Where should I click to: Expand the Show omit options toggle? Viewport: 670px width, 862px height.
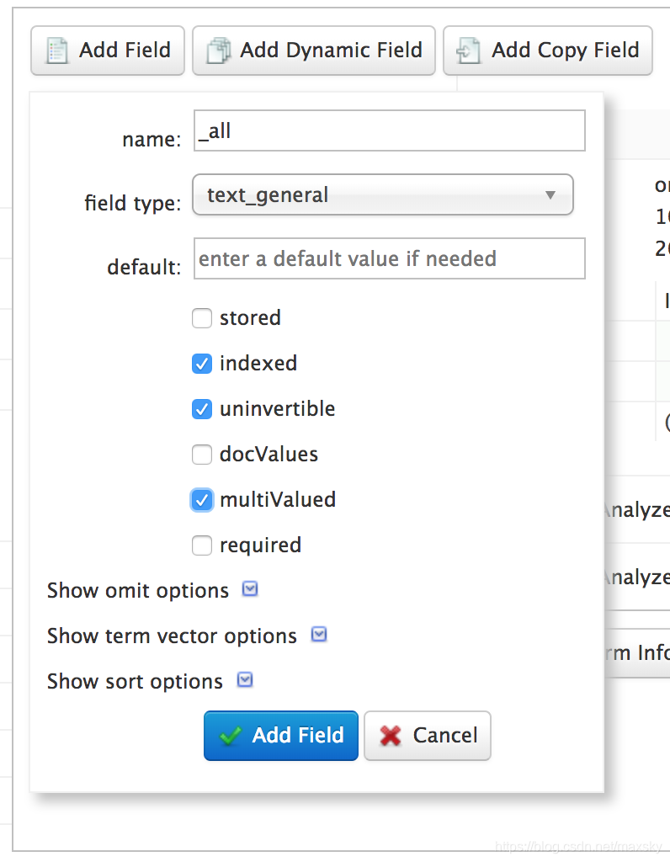click(250, 589)
